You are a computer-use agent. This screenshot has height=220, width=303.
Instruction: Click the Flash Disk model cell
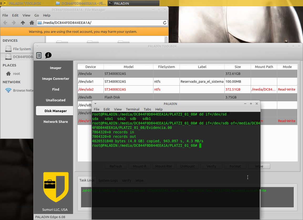(129, 97)
